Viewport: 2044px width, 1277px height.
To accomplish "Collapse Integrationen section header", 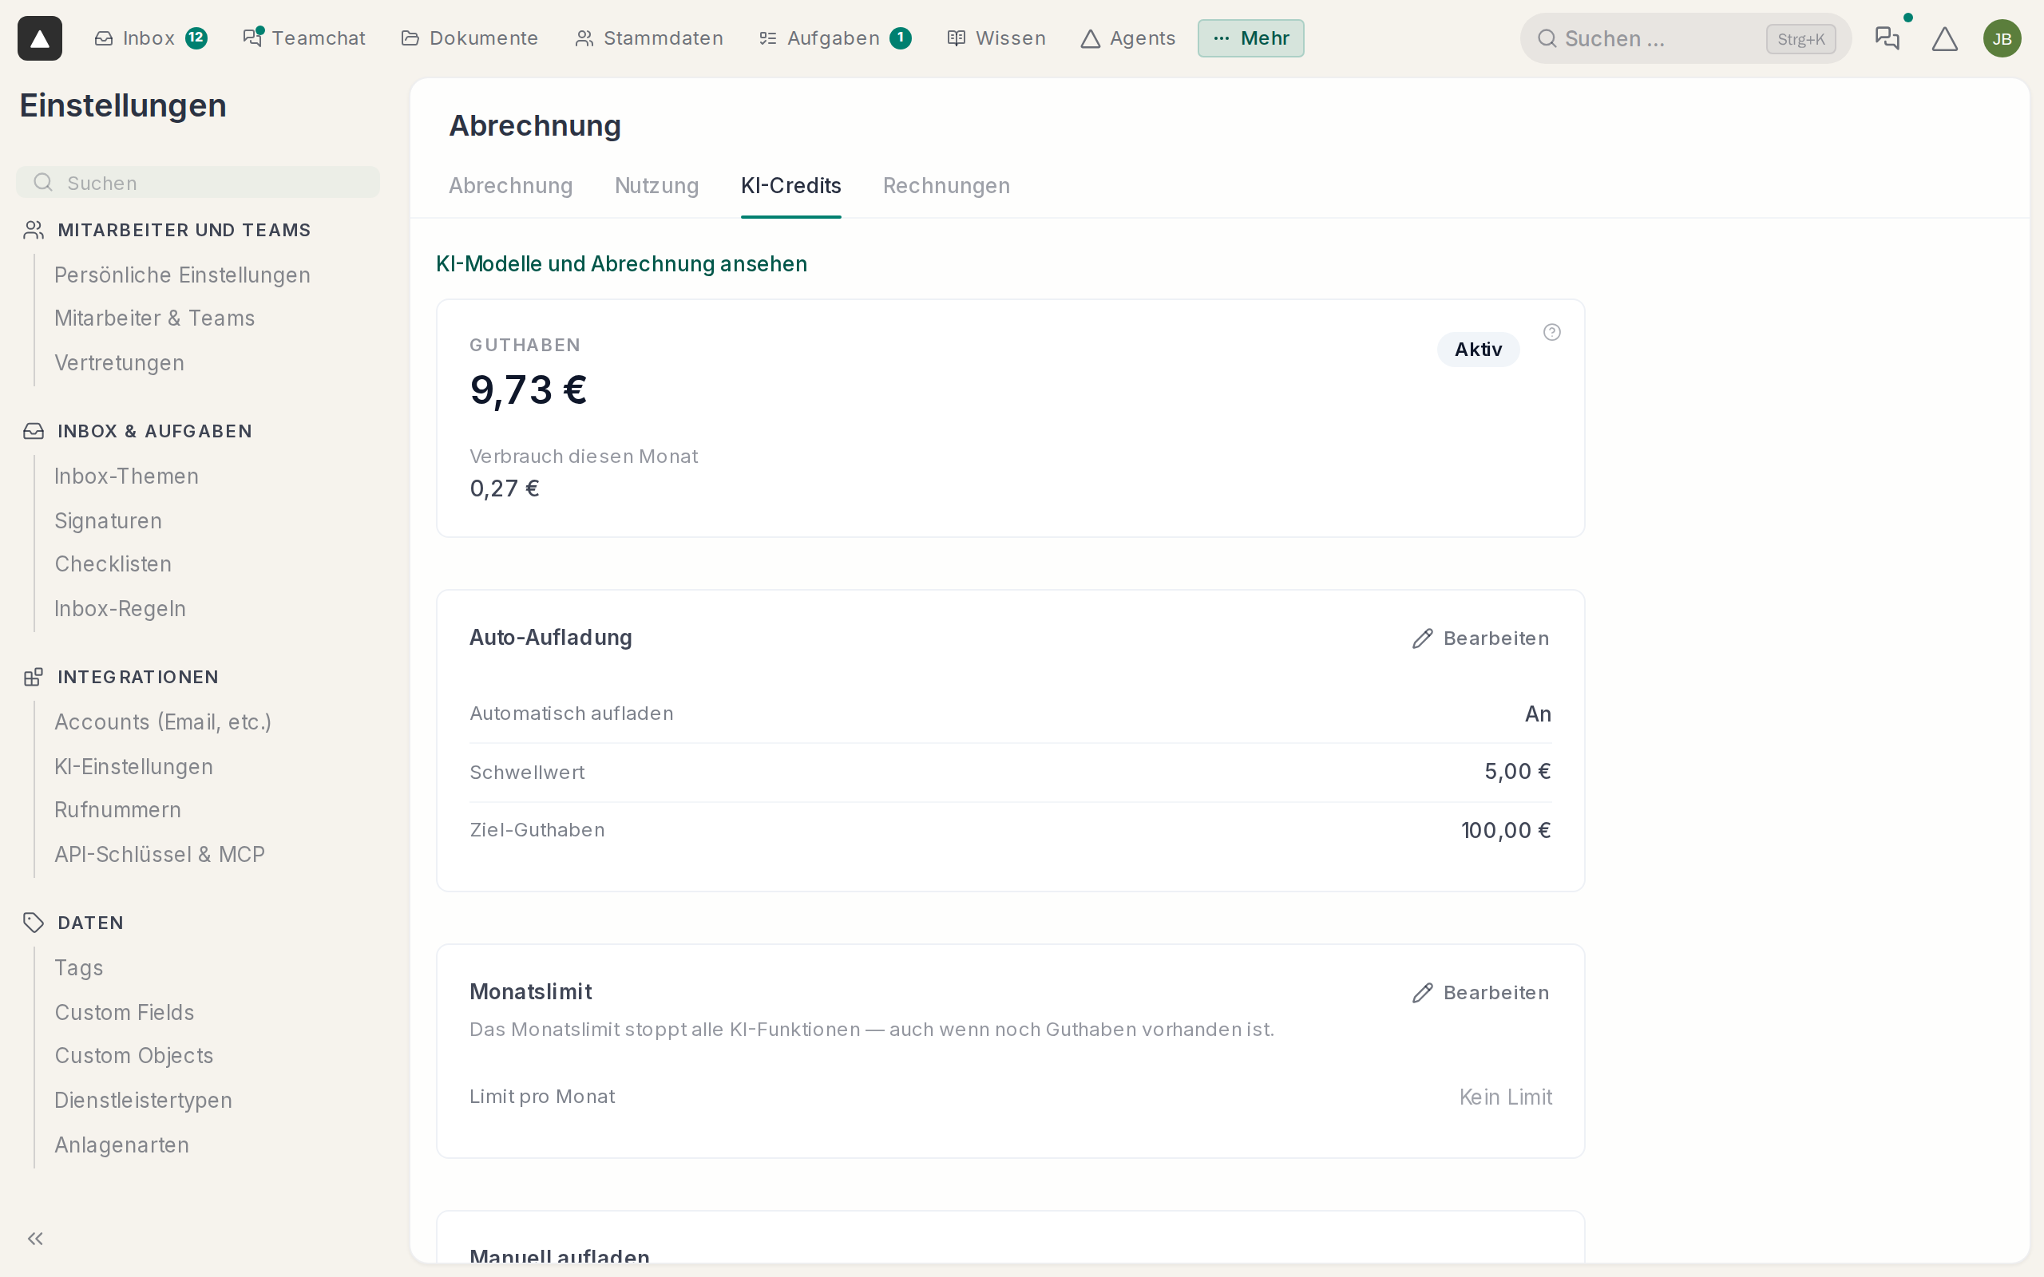I will 121,677.
